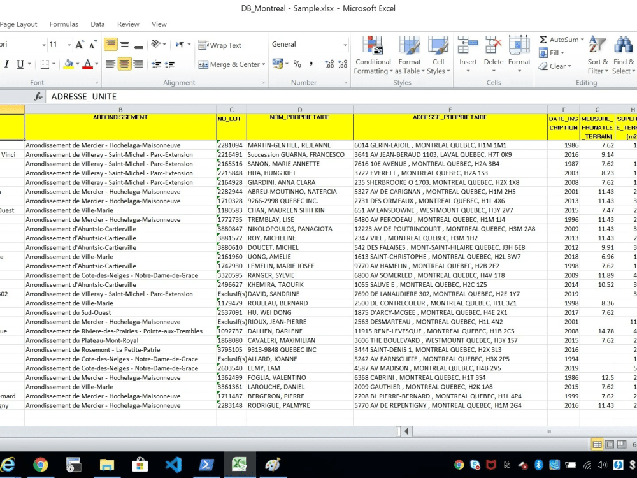
Task: Apply yellow fill color bucket
Action: click(69, 64)
